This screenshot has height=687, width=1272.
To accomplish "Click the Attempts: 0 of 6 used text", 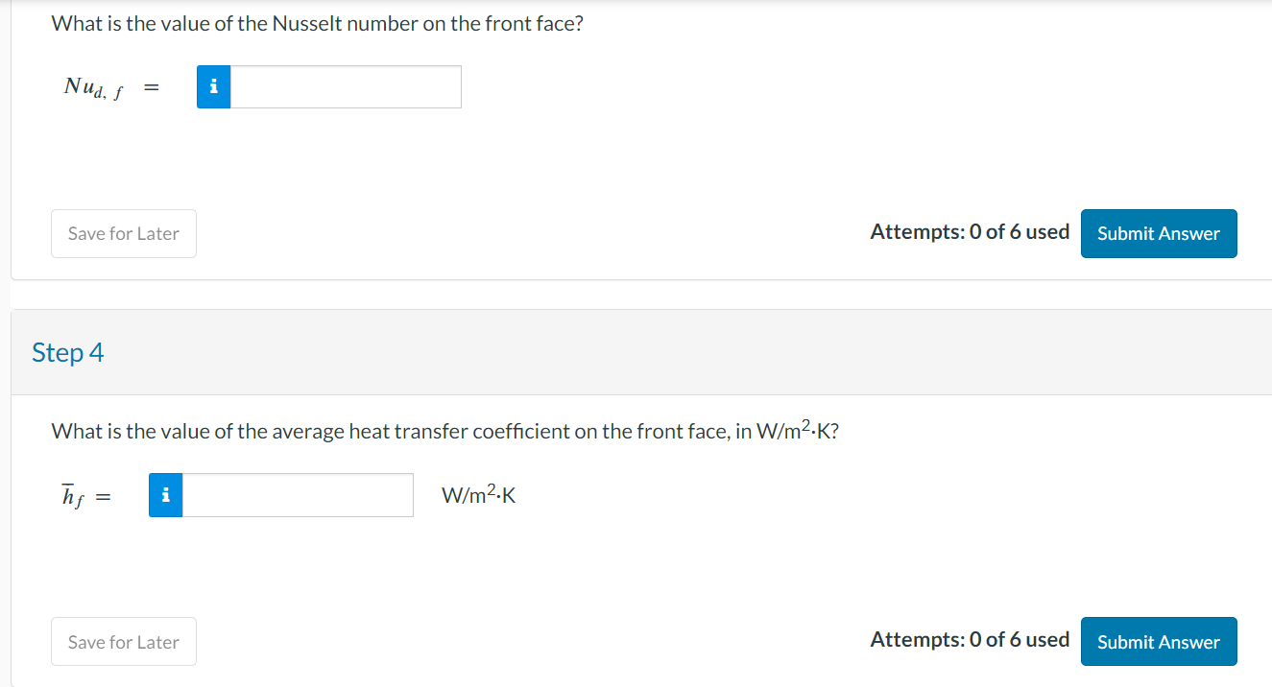I will [x=970, y=231].
